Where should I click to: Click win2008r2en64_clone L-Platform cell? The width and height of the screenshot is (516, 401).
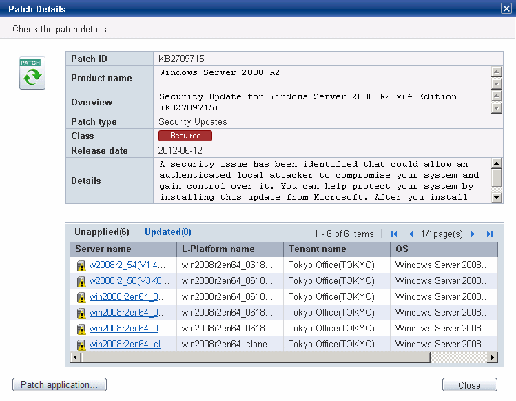(230, 345)
